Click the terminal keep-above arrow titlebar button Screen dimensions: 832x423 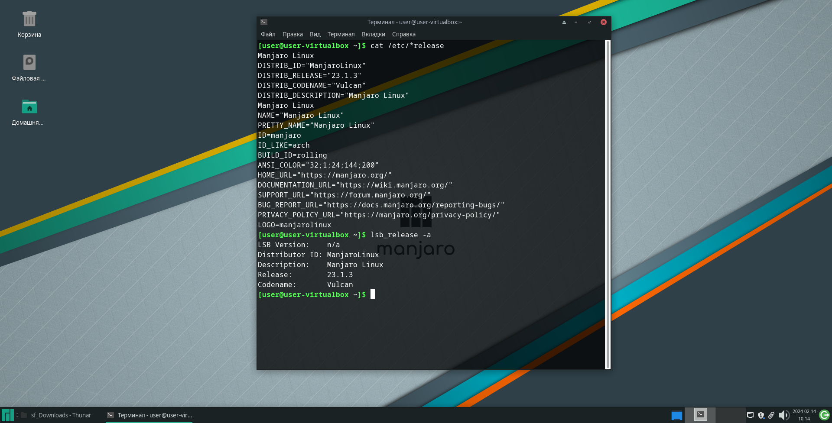tap(564, 22)
